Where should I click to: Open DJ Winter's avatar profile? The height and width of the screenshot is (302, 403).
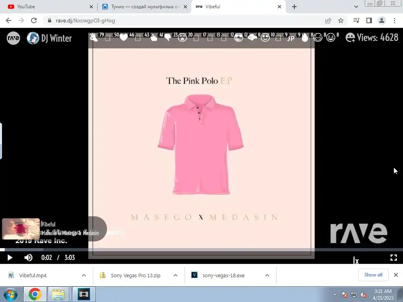pyautogui.click(x=33, y=38)
